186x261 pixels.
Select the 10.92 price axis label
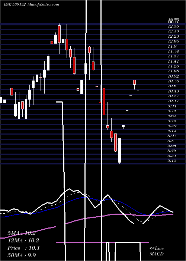pos(173,76)
